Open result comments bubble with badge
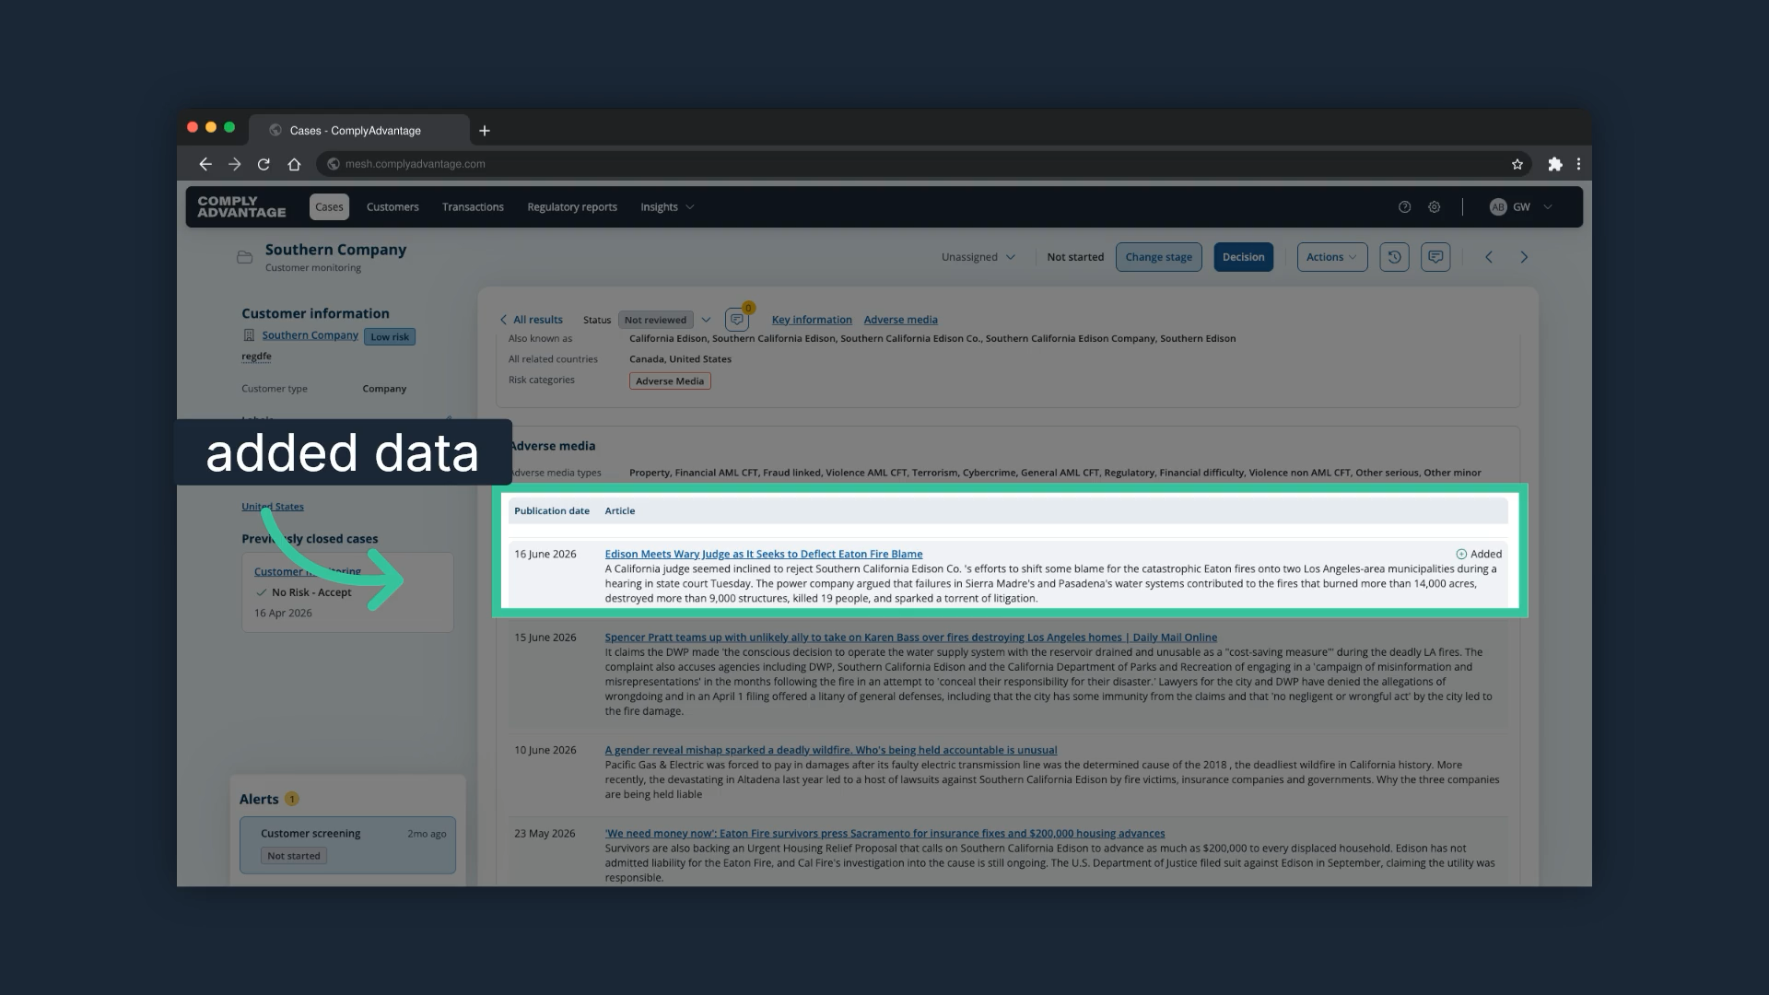This screenshot has width=1769, height=995. tap(737, 320)
